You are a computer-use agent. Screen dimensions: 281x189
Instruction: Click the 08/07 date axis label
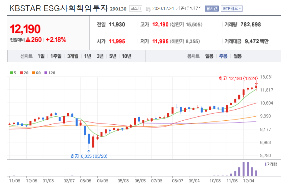(x=178, y=181)
